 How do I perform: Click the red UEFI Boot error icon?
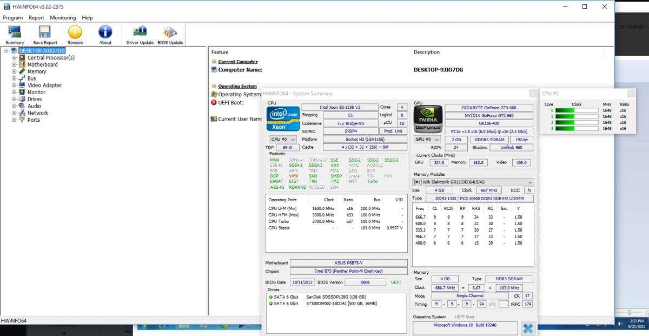(214, 102)
